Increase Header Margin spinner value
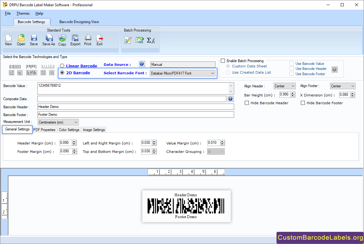 coord(74,141)
